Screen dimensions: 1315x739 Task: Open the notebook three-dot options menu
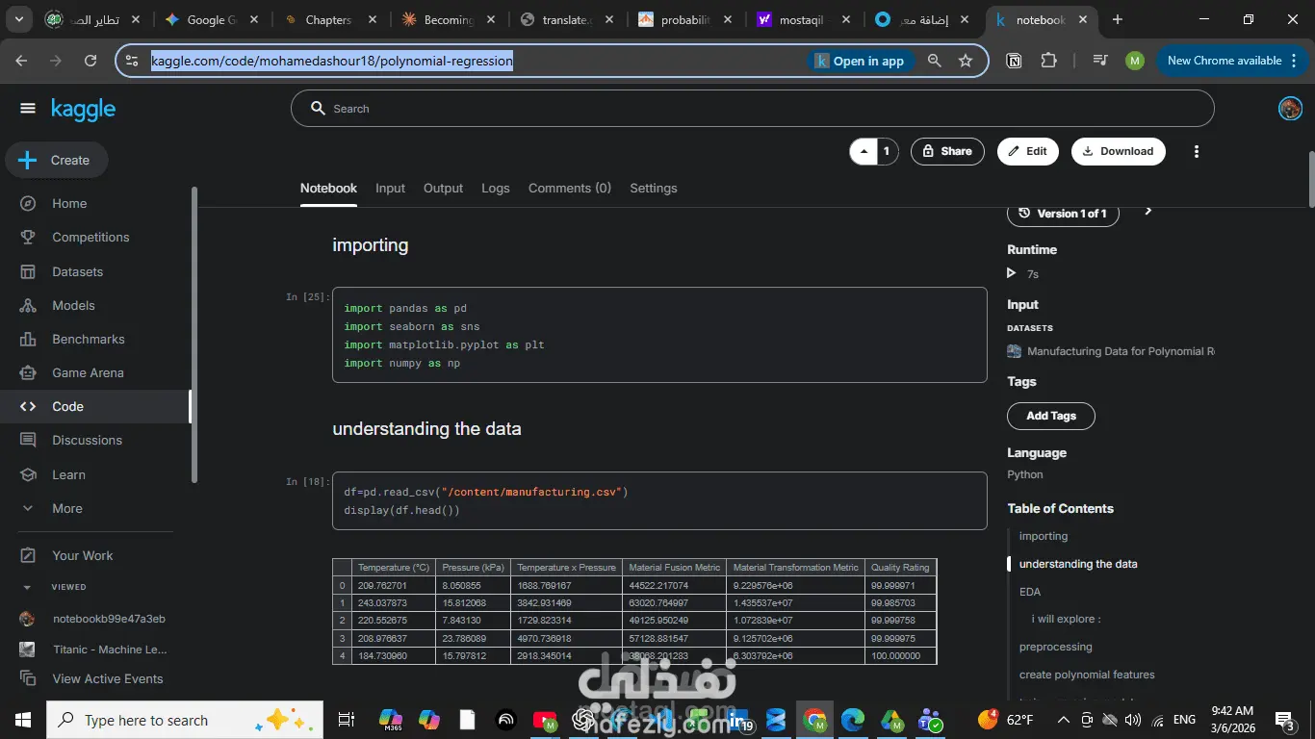coord(1197,151)
